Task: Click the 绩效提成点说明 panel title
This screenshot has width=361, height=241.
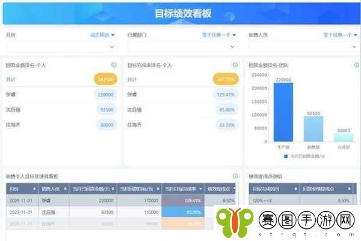Action: [x=265, y=176]
